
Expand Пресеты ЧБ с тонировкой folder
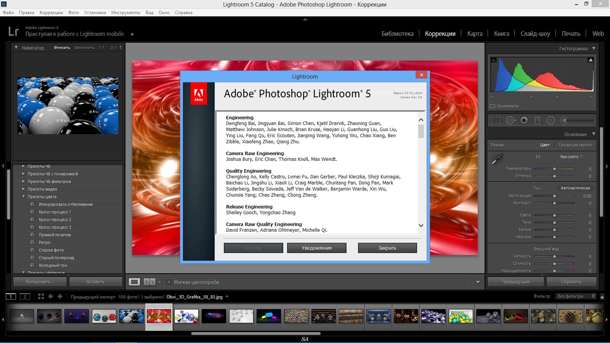point(23,174)
